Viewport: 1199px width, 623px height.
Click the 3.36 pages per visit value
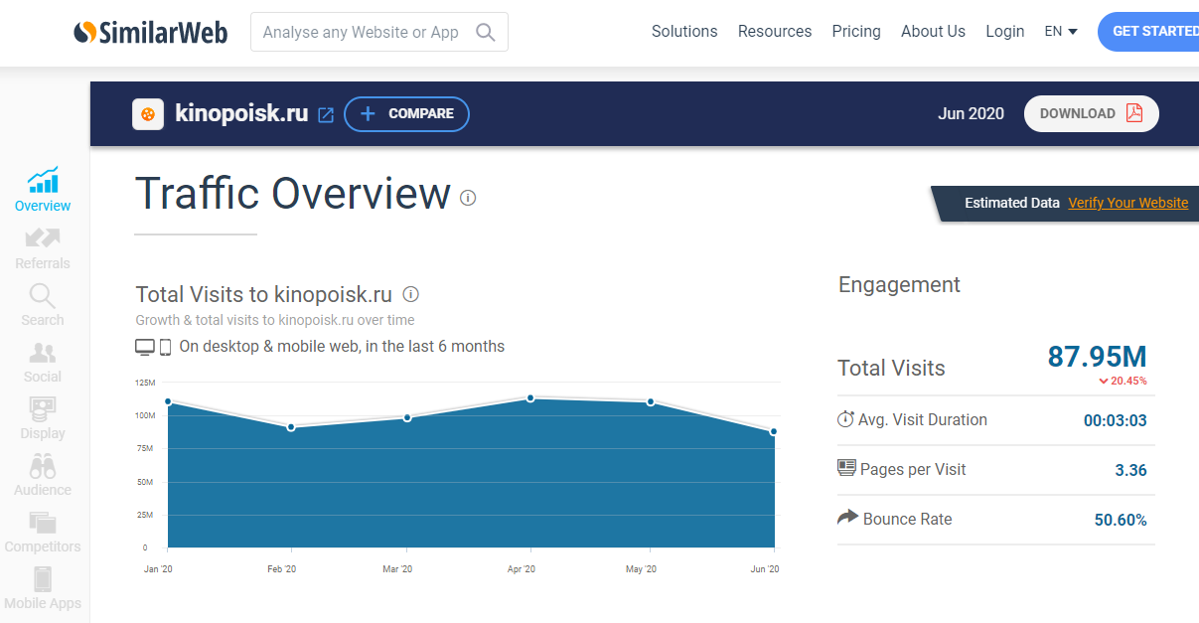pyautogui.click(x=1130, y=470)
